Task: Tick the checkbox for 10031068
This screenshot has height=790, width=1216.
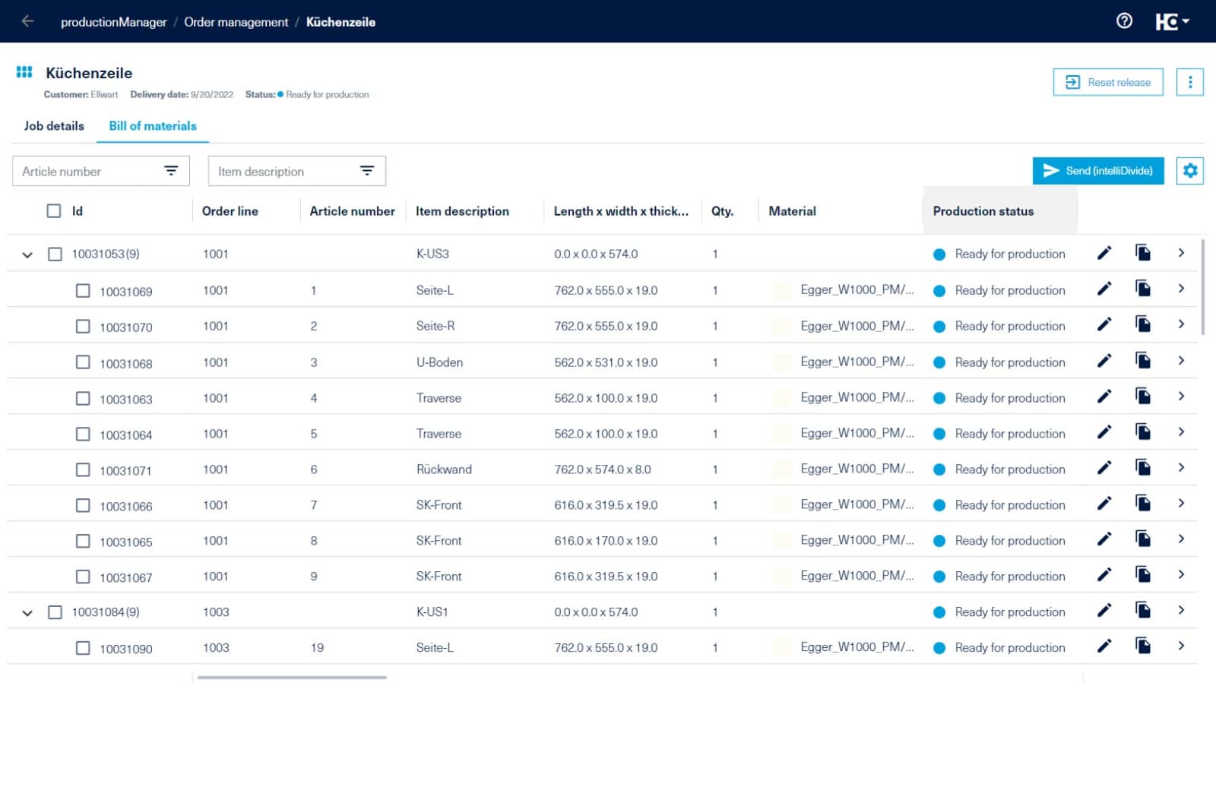Action: (83, 362)
